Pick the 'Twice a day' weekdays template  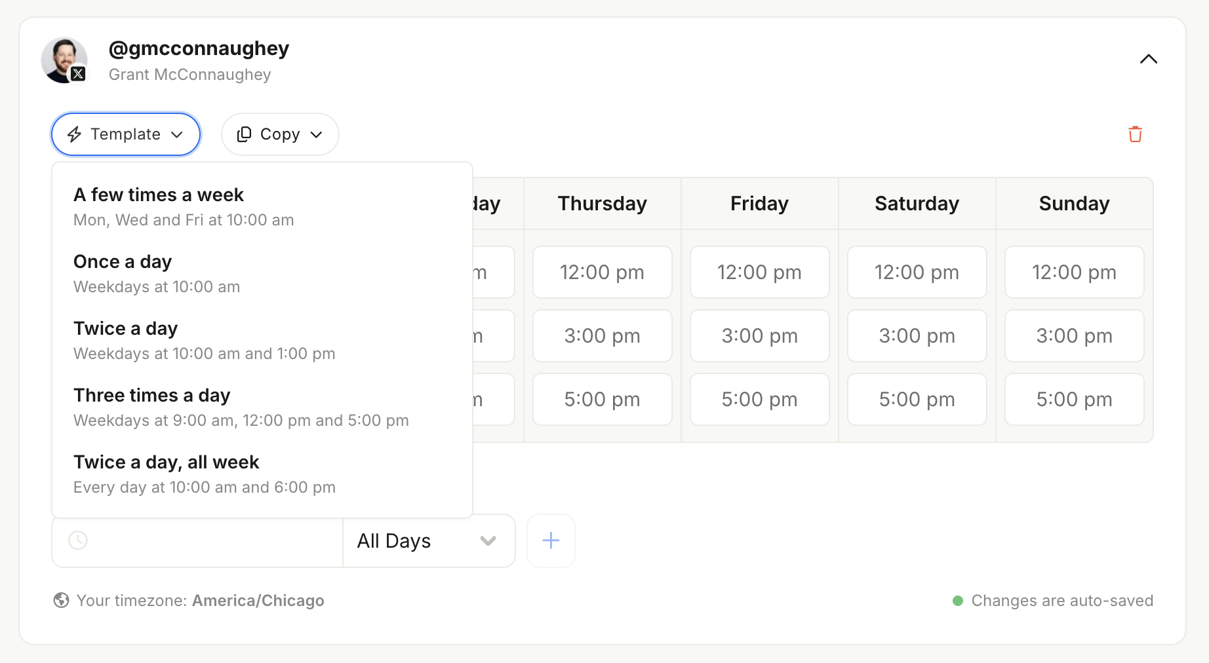click(x=262, y=340)
